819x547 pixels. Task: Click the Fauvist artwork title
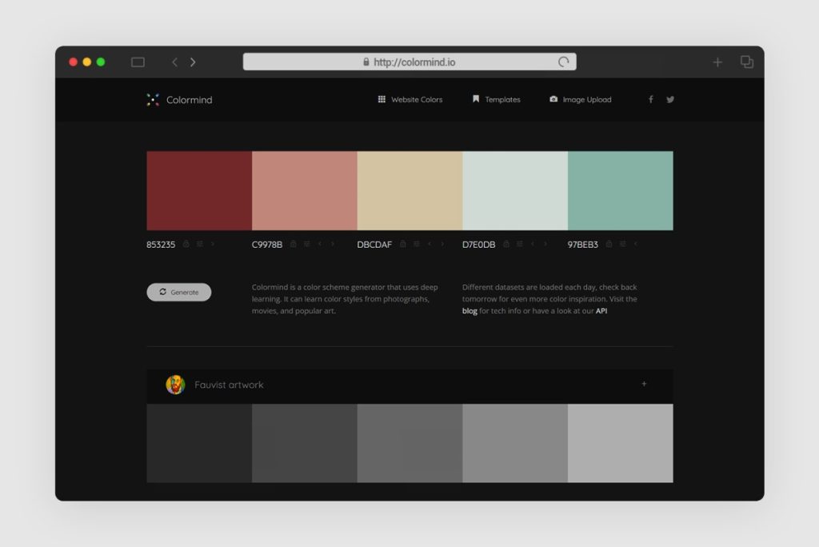tap(229, 385)
